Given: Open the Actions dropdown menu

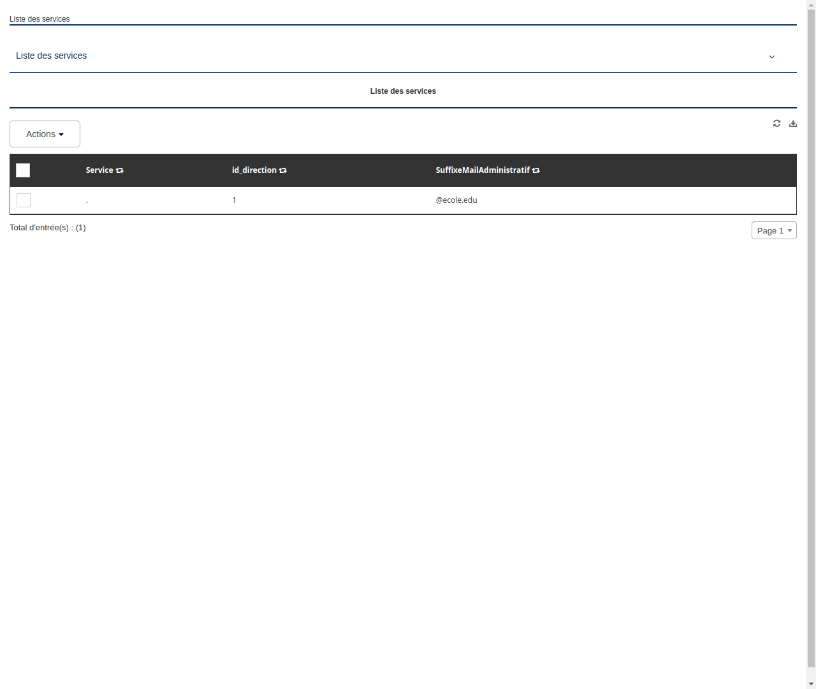Looking at the screenshot, I should [x=45, y=134].
